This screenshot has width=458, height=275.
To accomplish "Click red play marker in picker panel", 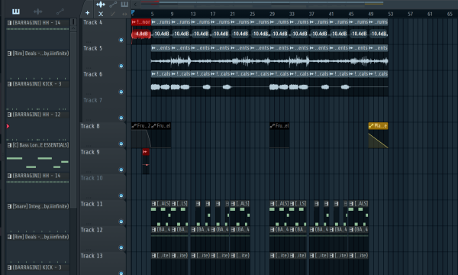I will (x=8, y=126).
